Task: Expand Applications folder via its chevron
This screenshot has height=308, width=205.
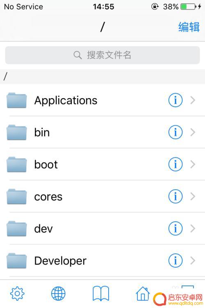Action: pos(193,100)
